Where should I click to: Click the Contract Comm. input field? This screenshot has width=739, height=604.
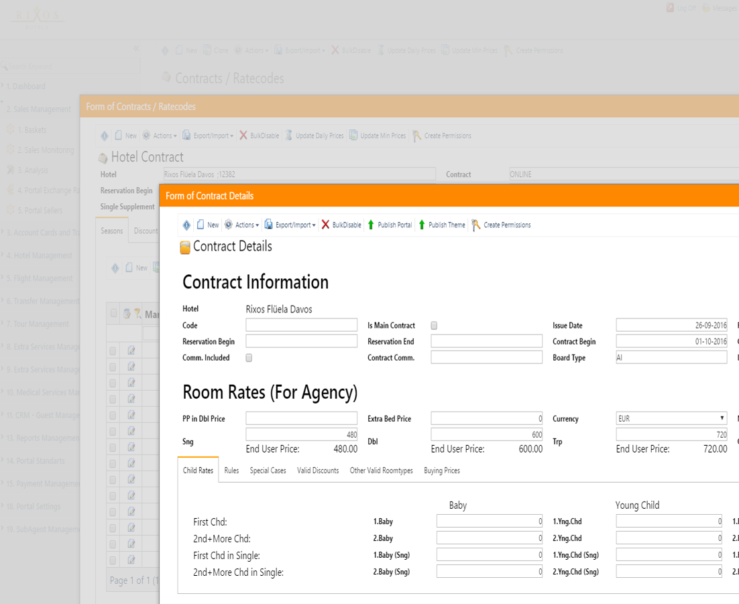click(486, 357)
